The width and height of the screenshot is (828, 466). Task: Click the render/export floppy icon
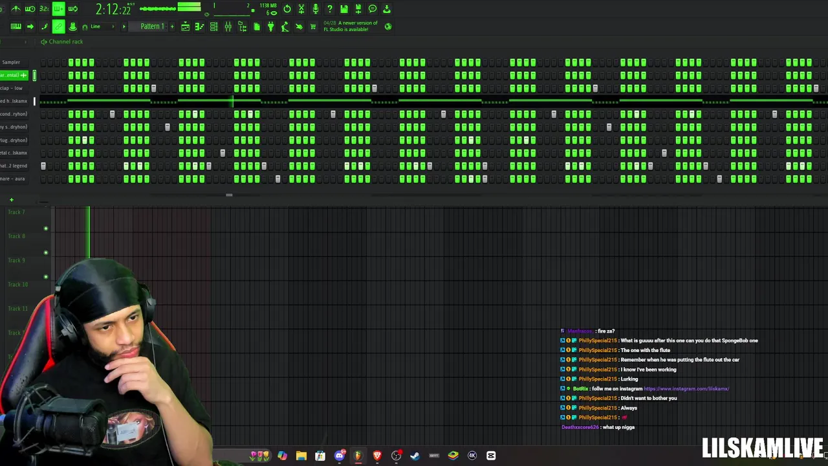(358, 9)
